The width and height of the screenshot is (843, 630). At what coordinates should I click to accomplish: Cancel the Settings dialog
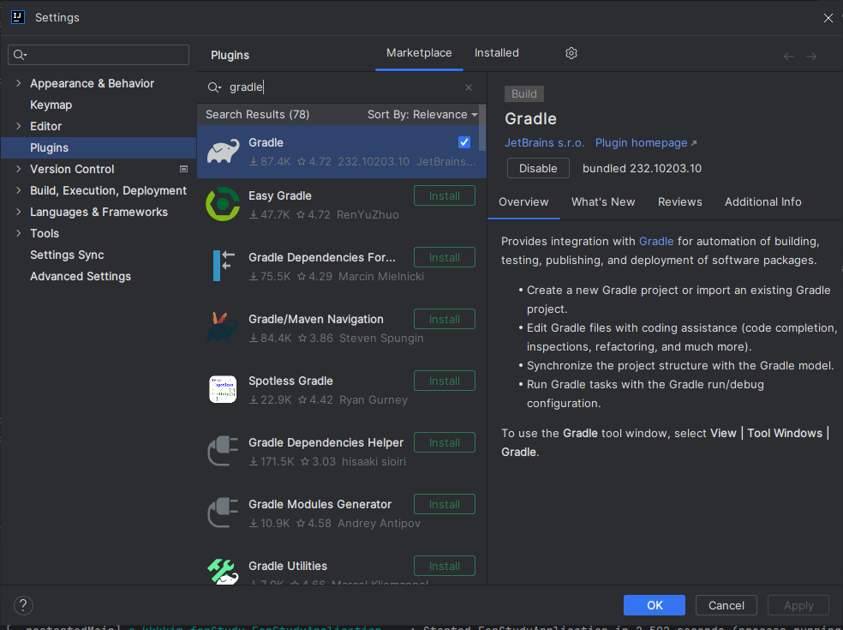tap(726, 605)
